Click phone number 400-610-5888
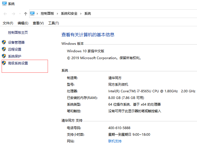This screenshot has height=144, width=197. [119, 128]
